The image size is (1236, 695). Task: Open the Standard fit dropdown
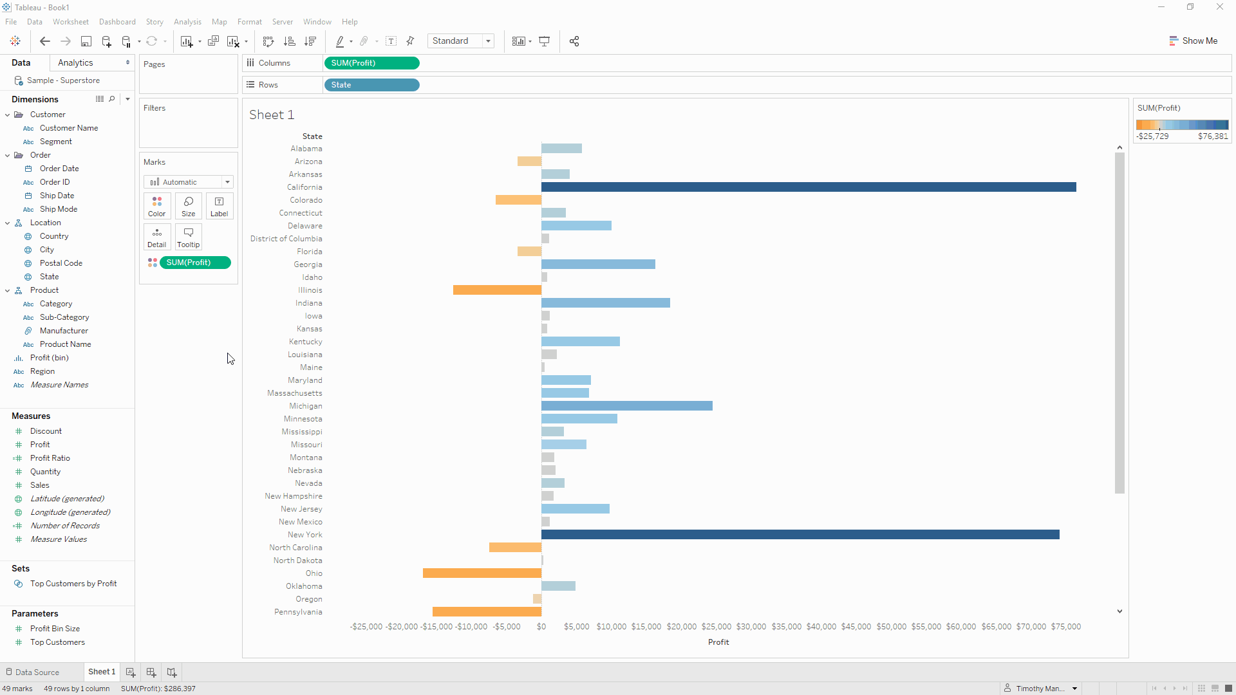point(461,41)
